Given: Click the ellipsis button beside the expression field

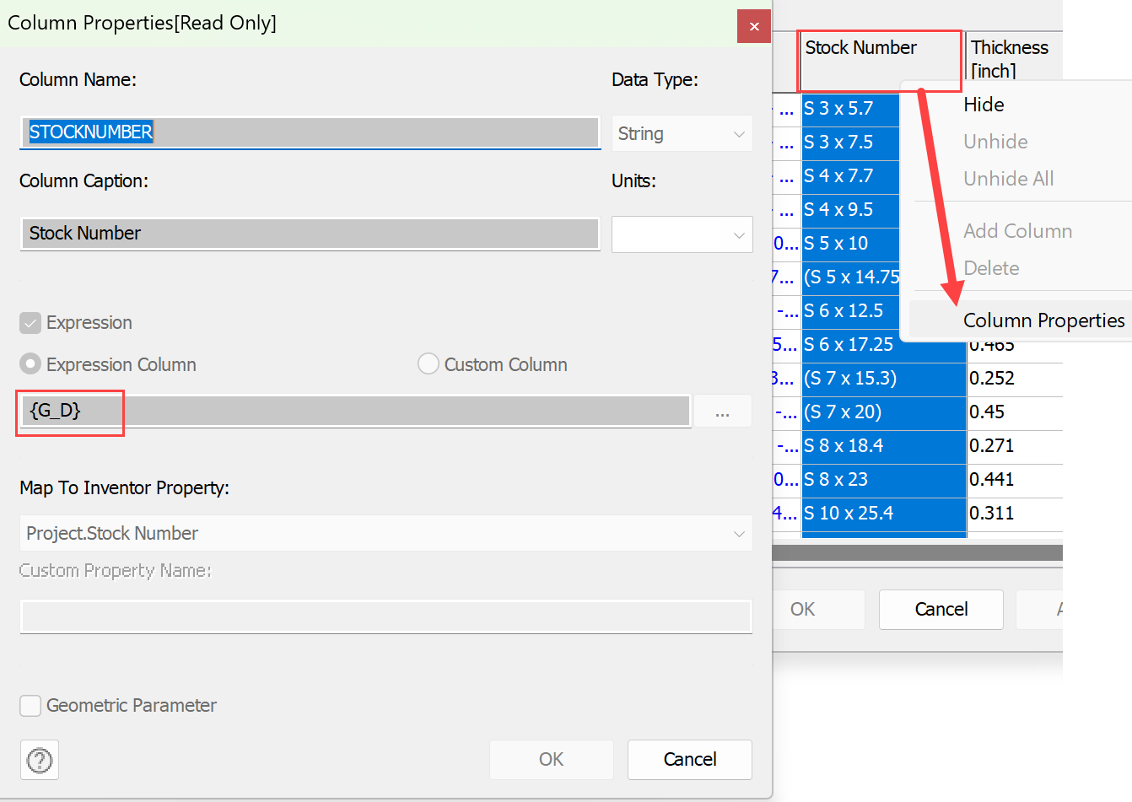Looking at the screenshot, I should [722, 411].
